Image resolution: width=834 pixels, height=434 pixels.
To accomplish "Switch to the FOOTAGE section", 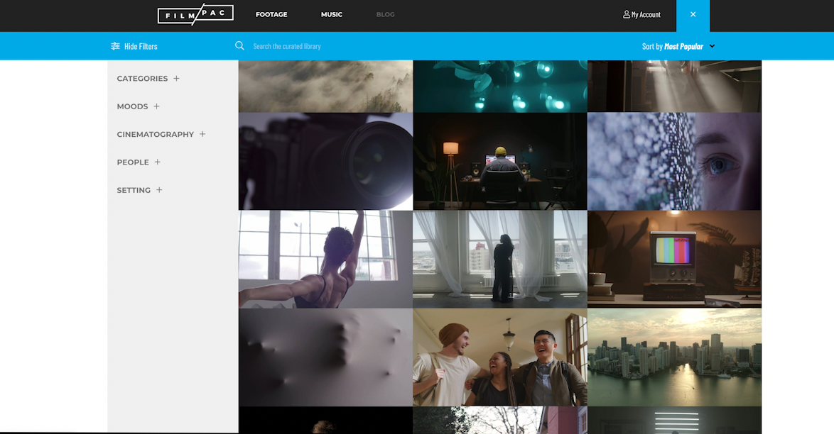I will [x=271, y=14].
